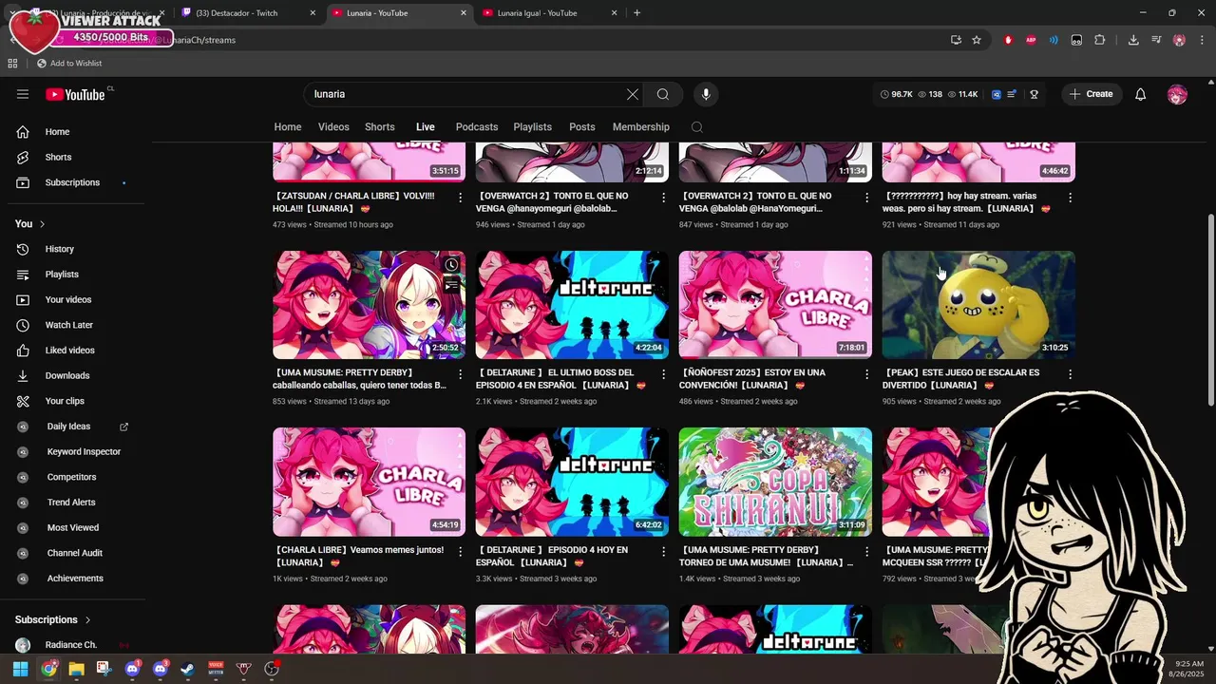Clear the search box text with X
The height and width of the screenshot is (684, 1216).
click(x=633, y=94)
